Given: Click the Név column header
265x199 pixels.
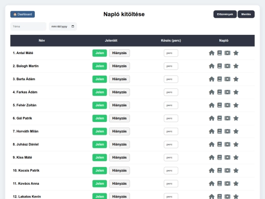Looking at the screenshot, I should click(x=42, y=41).
